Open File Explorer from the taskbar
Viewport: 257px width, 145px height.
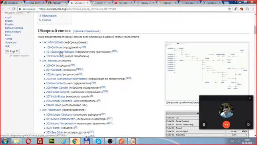point(16,141)
